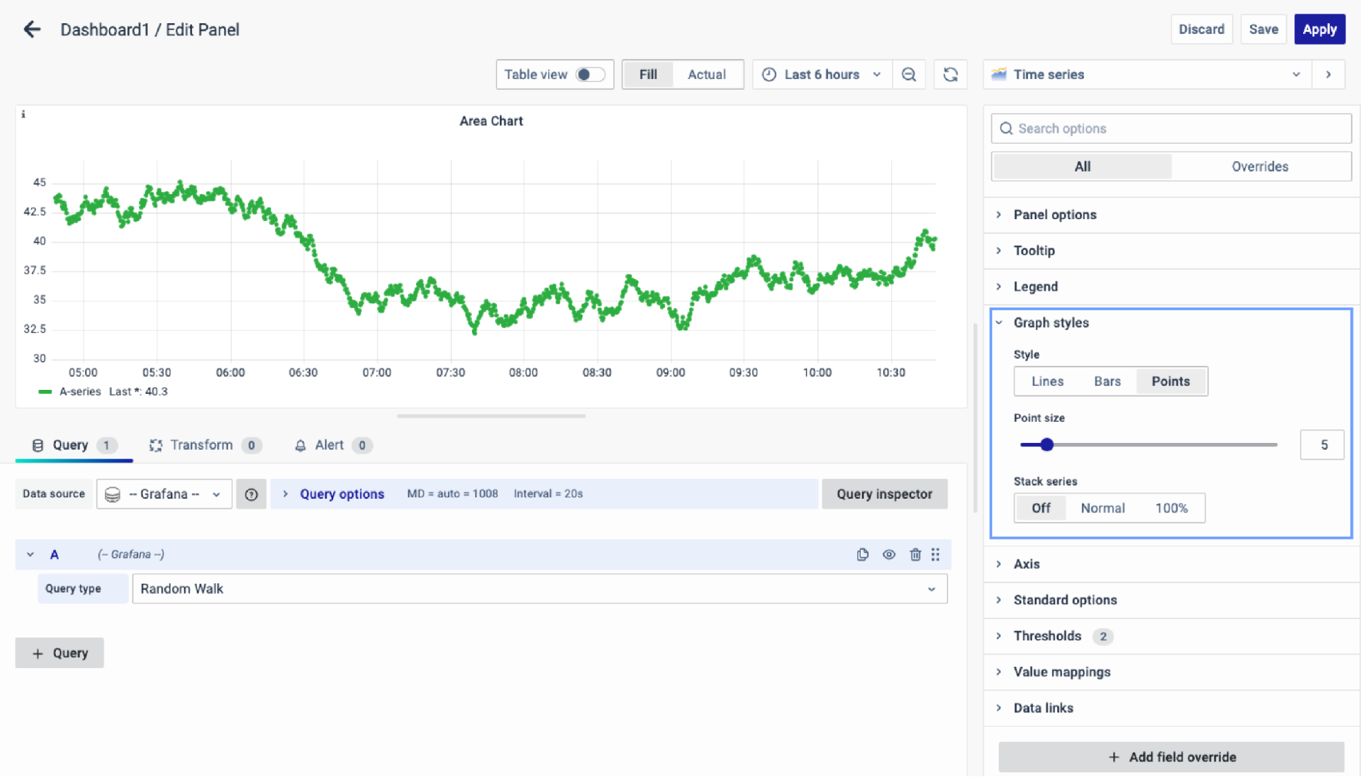Click the Point size slider handle
Viewport: 1361px width, 777px height.
(x=1047, y=445)
